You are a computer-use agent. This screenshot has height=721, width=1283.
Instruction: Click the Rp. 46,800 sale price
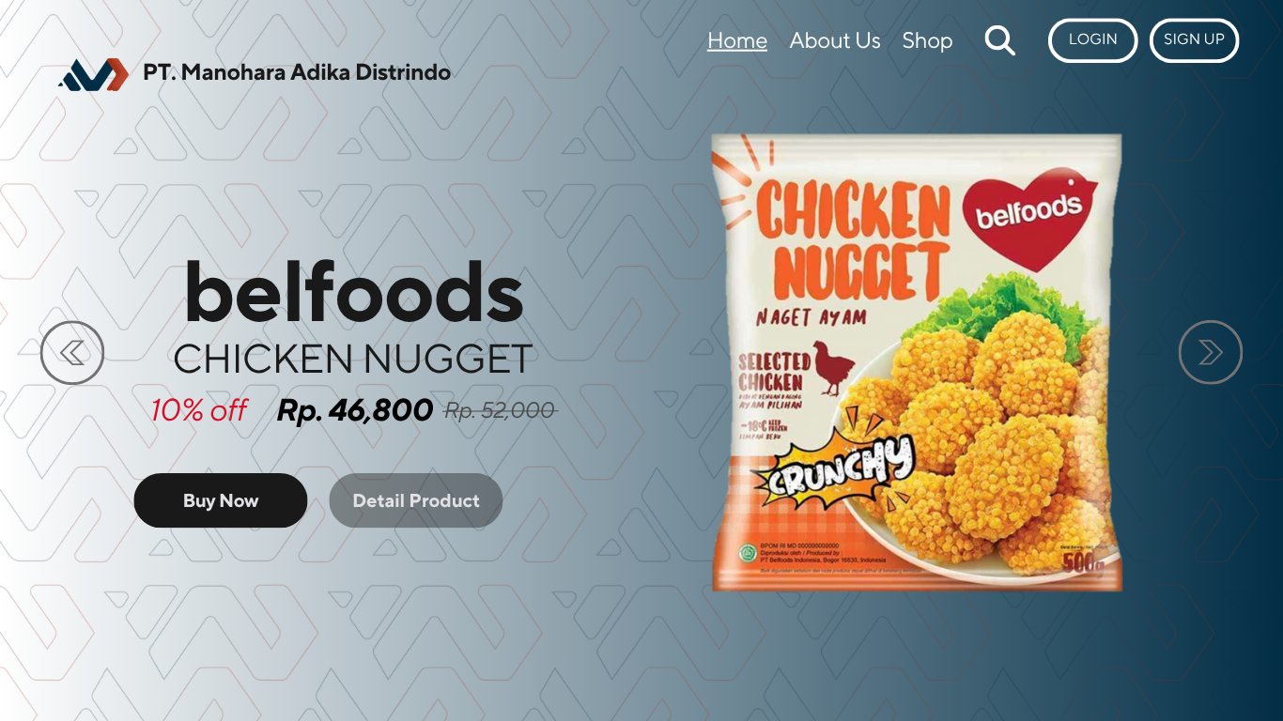click(355, 410)
